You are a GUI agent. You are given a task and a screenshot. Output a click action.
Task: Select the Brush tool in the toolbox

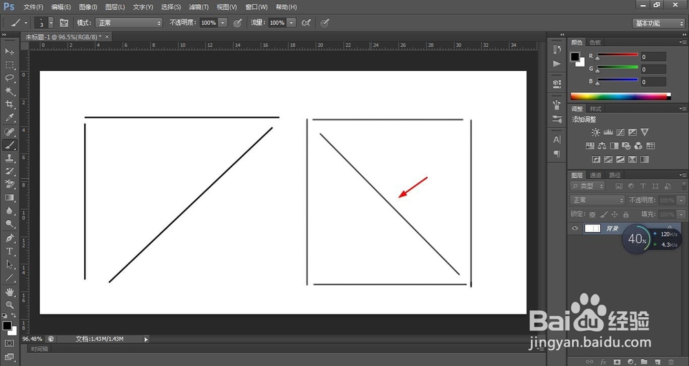tap(9, 145)
